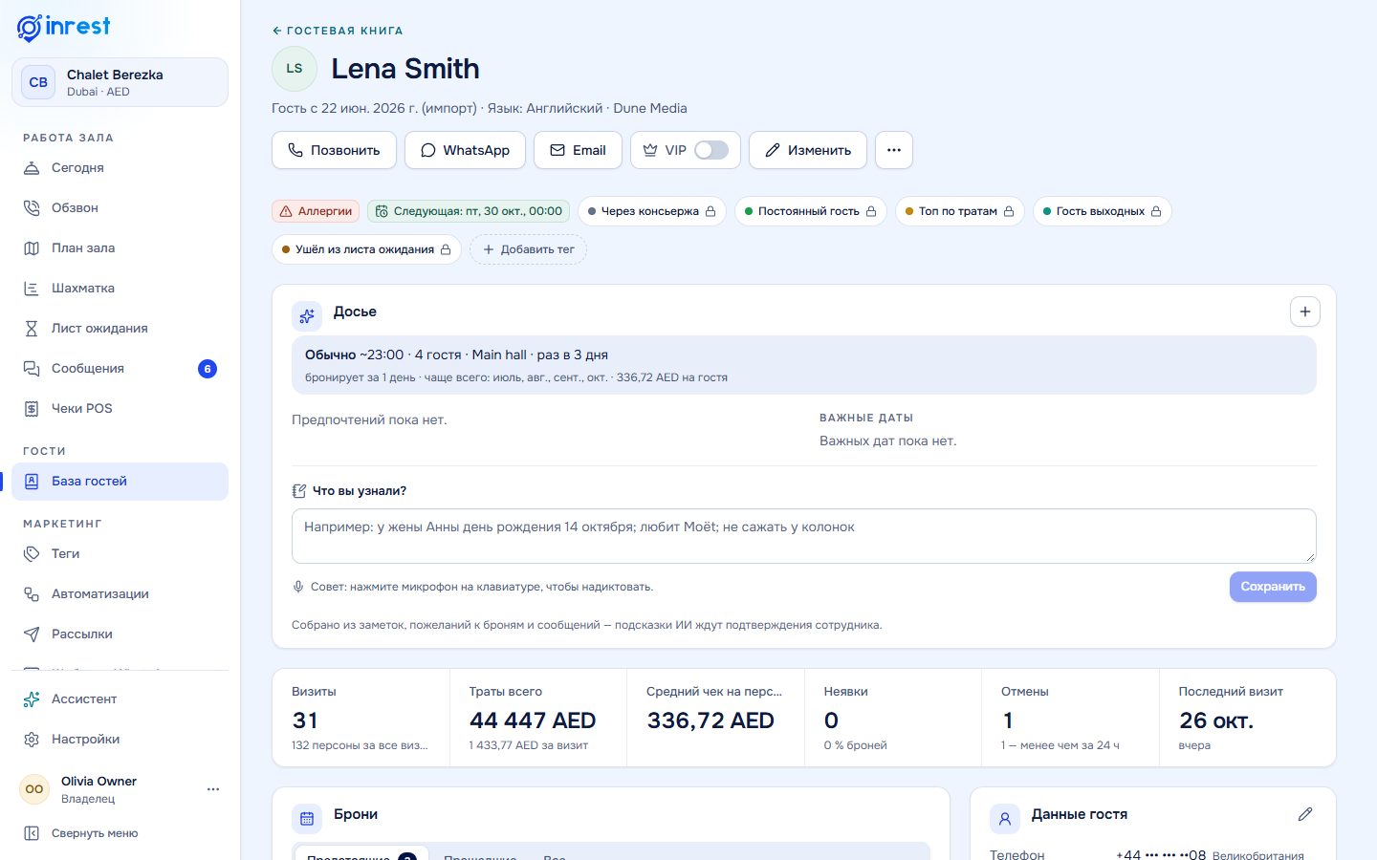This screenshot has height=860, width=1377.
Task: Click the Ассистент sparkle icon
Action: pyautogui.click(x=32, y=699)
